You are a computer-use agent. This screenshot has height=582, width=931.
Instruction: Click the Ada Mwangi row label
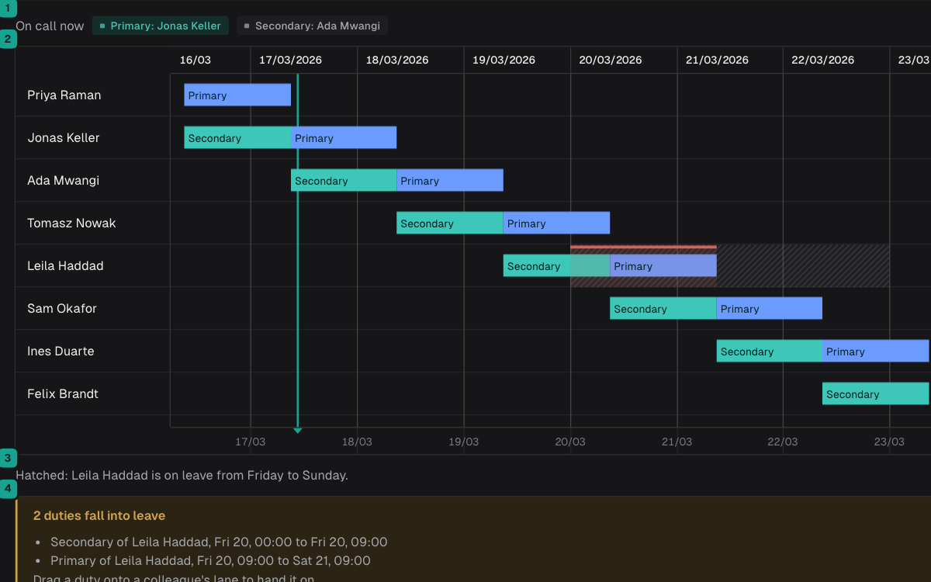click(x=64, y=180)
